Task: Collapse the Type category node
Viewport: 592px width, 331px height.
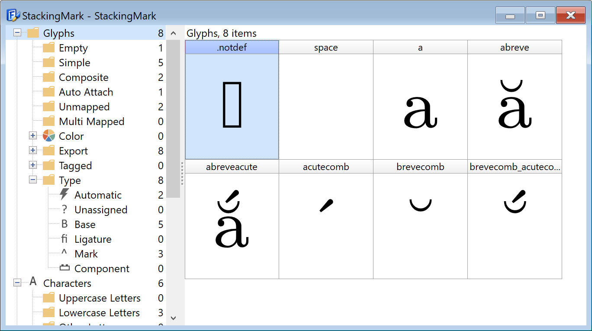Action: point(33,180)
